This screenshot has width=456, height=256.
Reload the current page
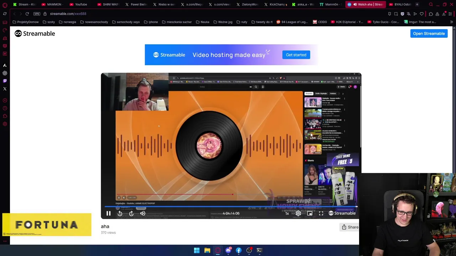click(x=27, y=14)
